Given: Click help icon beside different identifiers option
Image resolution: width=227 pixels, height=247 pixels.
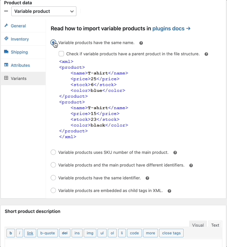Looking at the screenshot, I should 191,166.
